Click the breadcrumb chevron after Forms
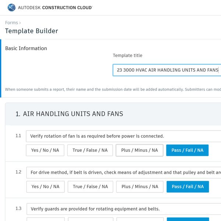 tap(20, 23)
